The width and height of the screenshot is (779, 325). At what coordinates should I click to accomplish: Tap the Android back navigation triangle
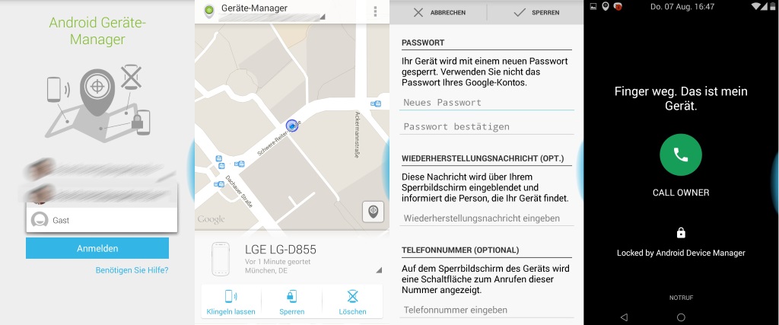click(624, 317)
